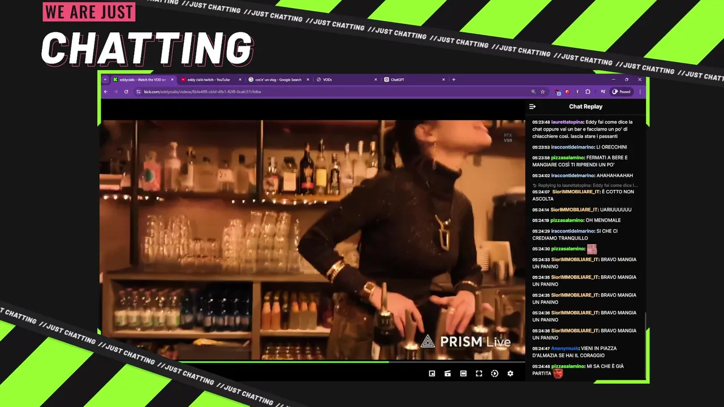The width and height of the screenshot is (724, 407).
Task: Open laurettatopina's username in chat
Action: pyautogui.click(x=567, y=122)
